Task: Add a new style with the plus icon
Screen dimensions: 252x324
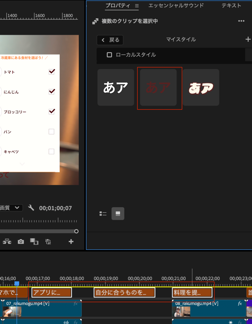Action: (248, 39)
